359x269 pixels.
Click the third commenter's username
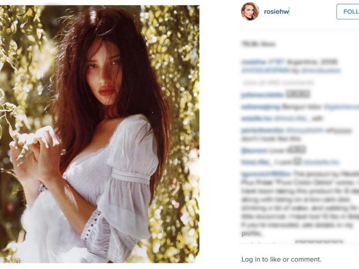click(257, 118)
